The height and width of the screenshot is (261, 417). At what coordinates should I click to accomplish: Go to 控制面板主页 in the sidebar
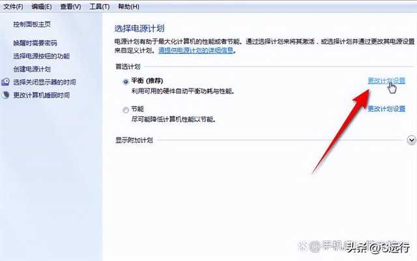pyautogui.click(x=32, y=24)
